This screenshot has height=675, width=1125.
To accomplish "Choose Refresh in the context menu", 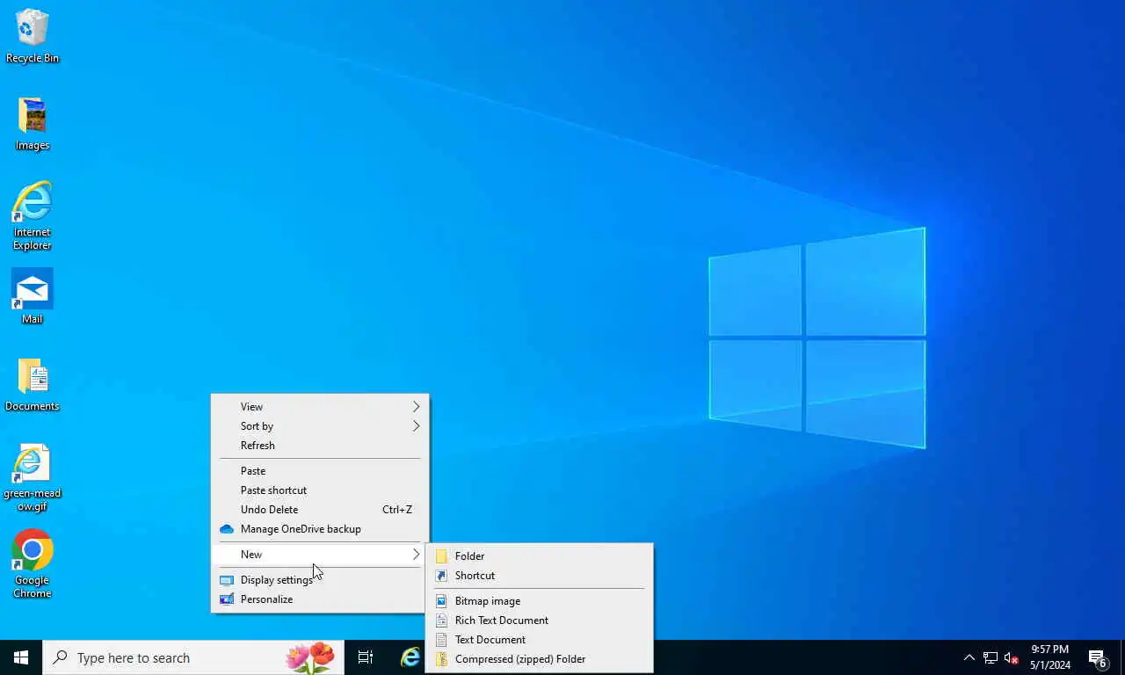I will tap(320, 446).
